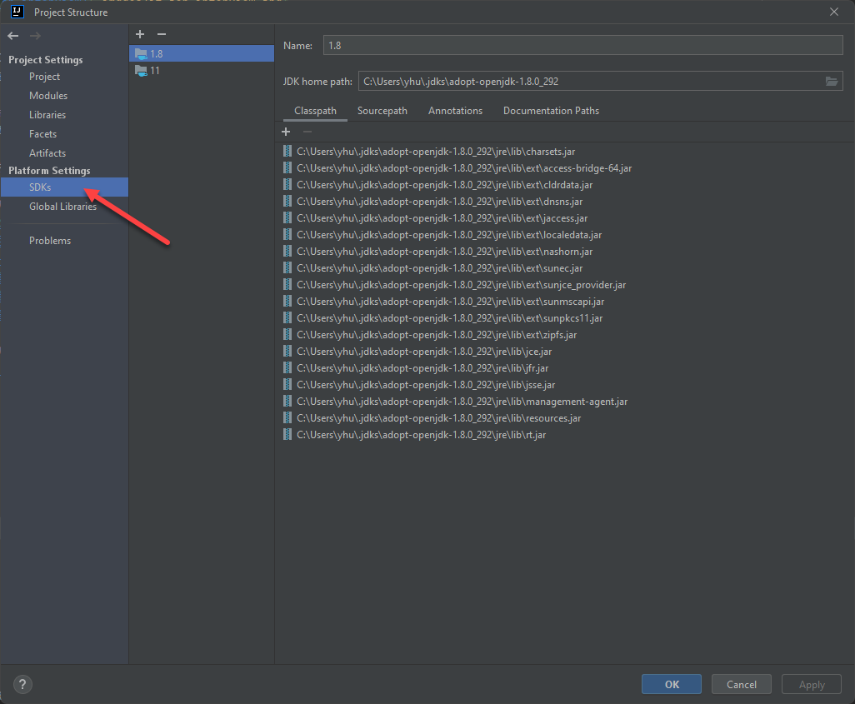
Task: Select the jce.jar entry
Action: [417, 352]
